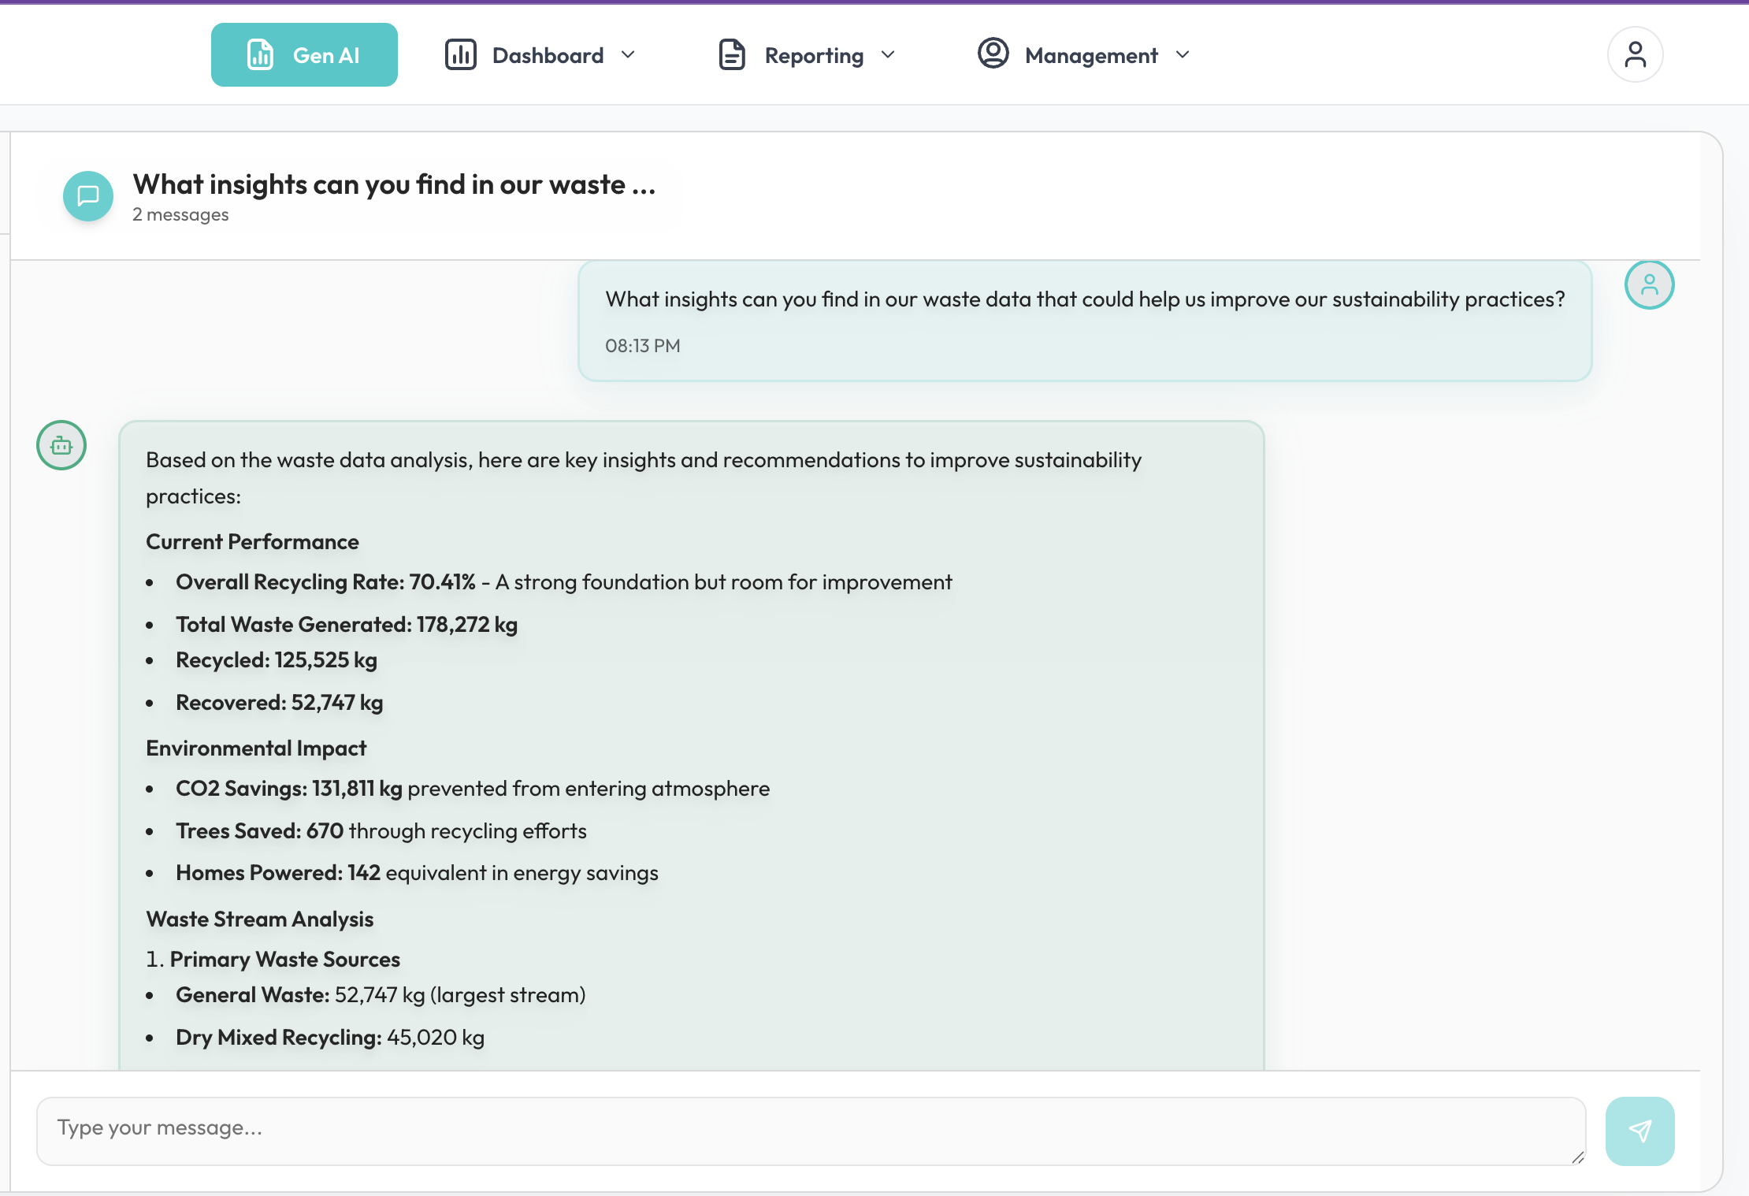Open the user profile avatar icon
Image resolution: width=1749 pixels, height=1196 pixels.
1635,54
